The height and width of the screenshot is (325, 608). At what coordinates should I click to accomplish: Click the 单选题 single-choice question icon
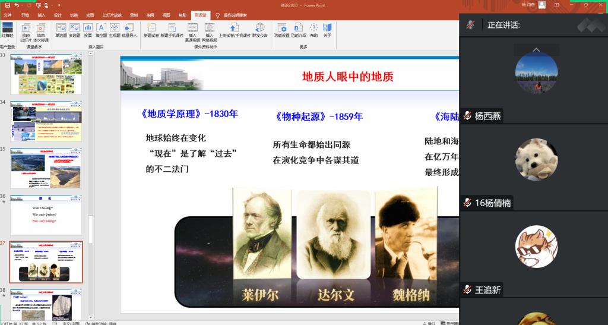coord(61,30)
